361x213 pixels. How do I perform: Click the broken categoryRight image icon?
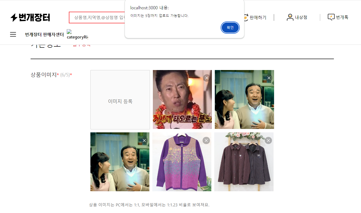(77, 34)
